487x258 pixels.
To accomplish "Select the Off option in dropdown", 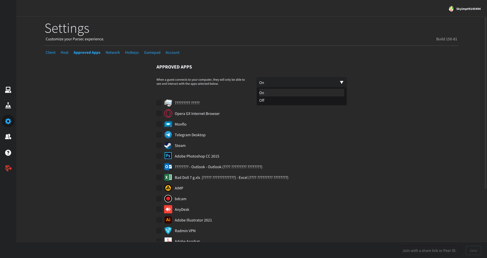I will [x=301, y=100].
